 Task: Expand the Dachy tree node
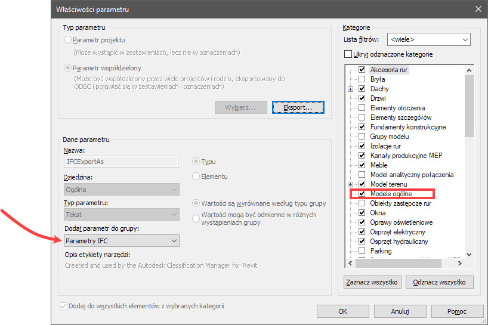[351, 89]
